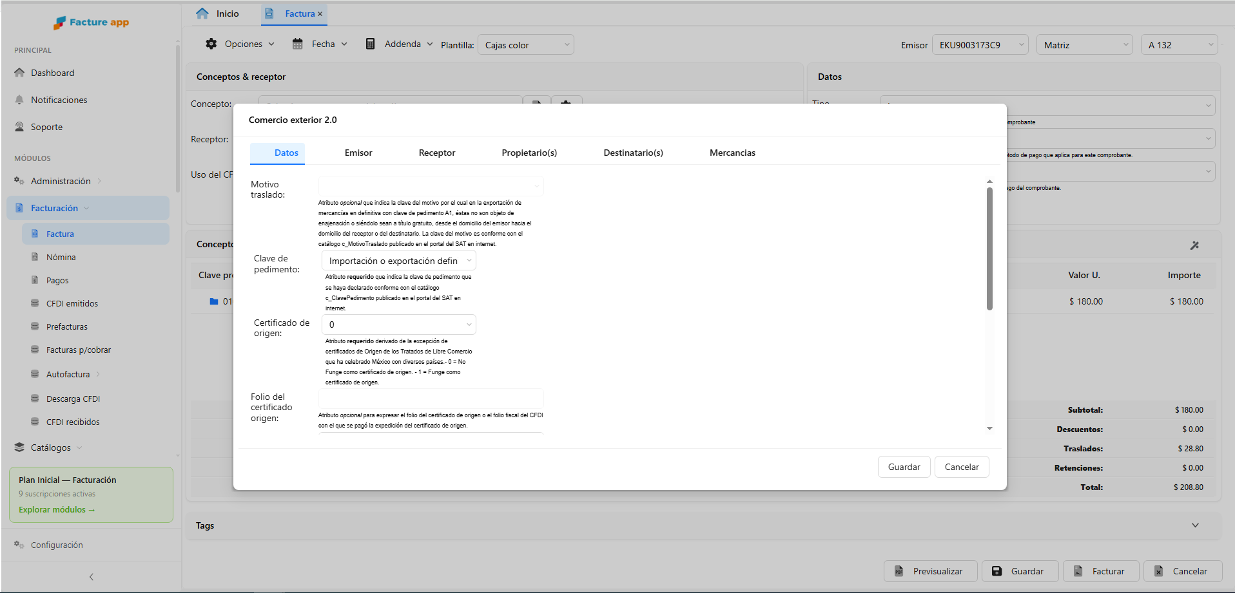Click the Facturas p/cobrar database icon
Image resolution: width=1235 pixels, height=593 pixels.
(35, 350)
